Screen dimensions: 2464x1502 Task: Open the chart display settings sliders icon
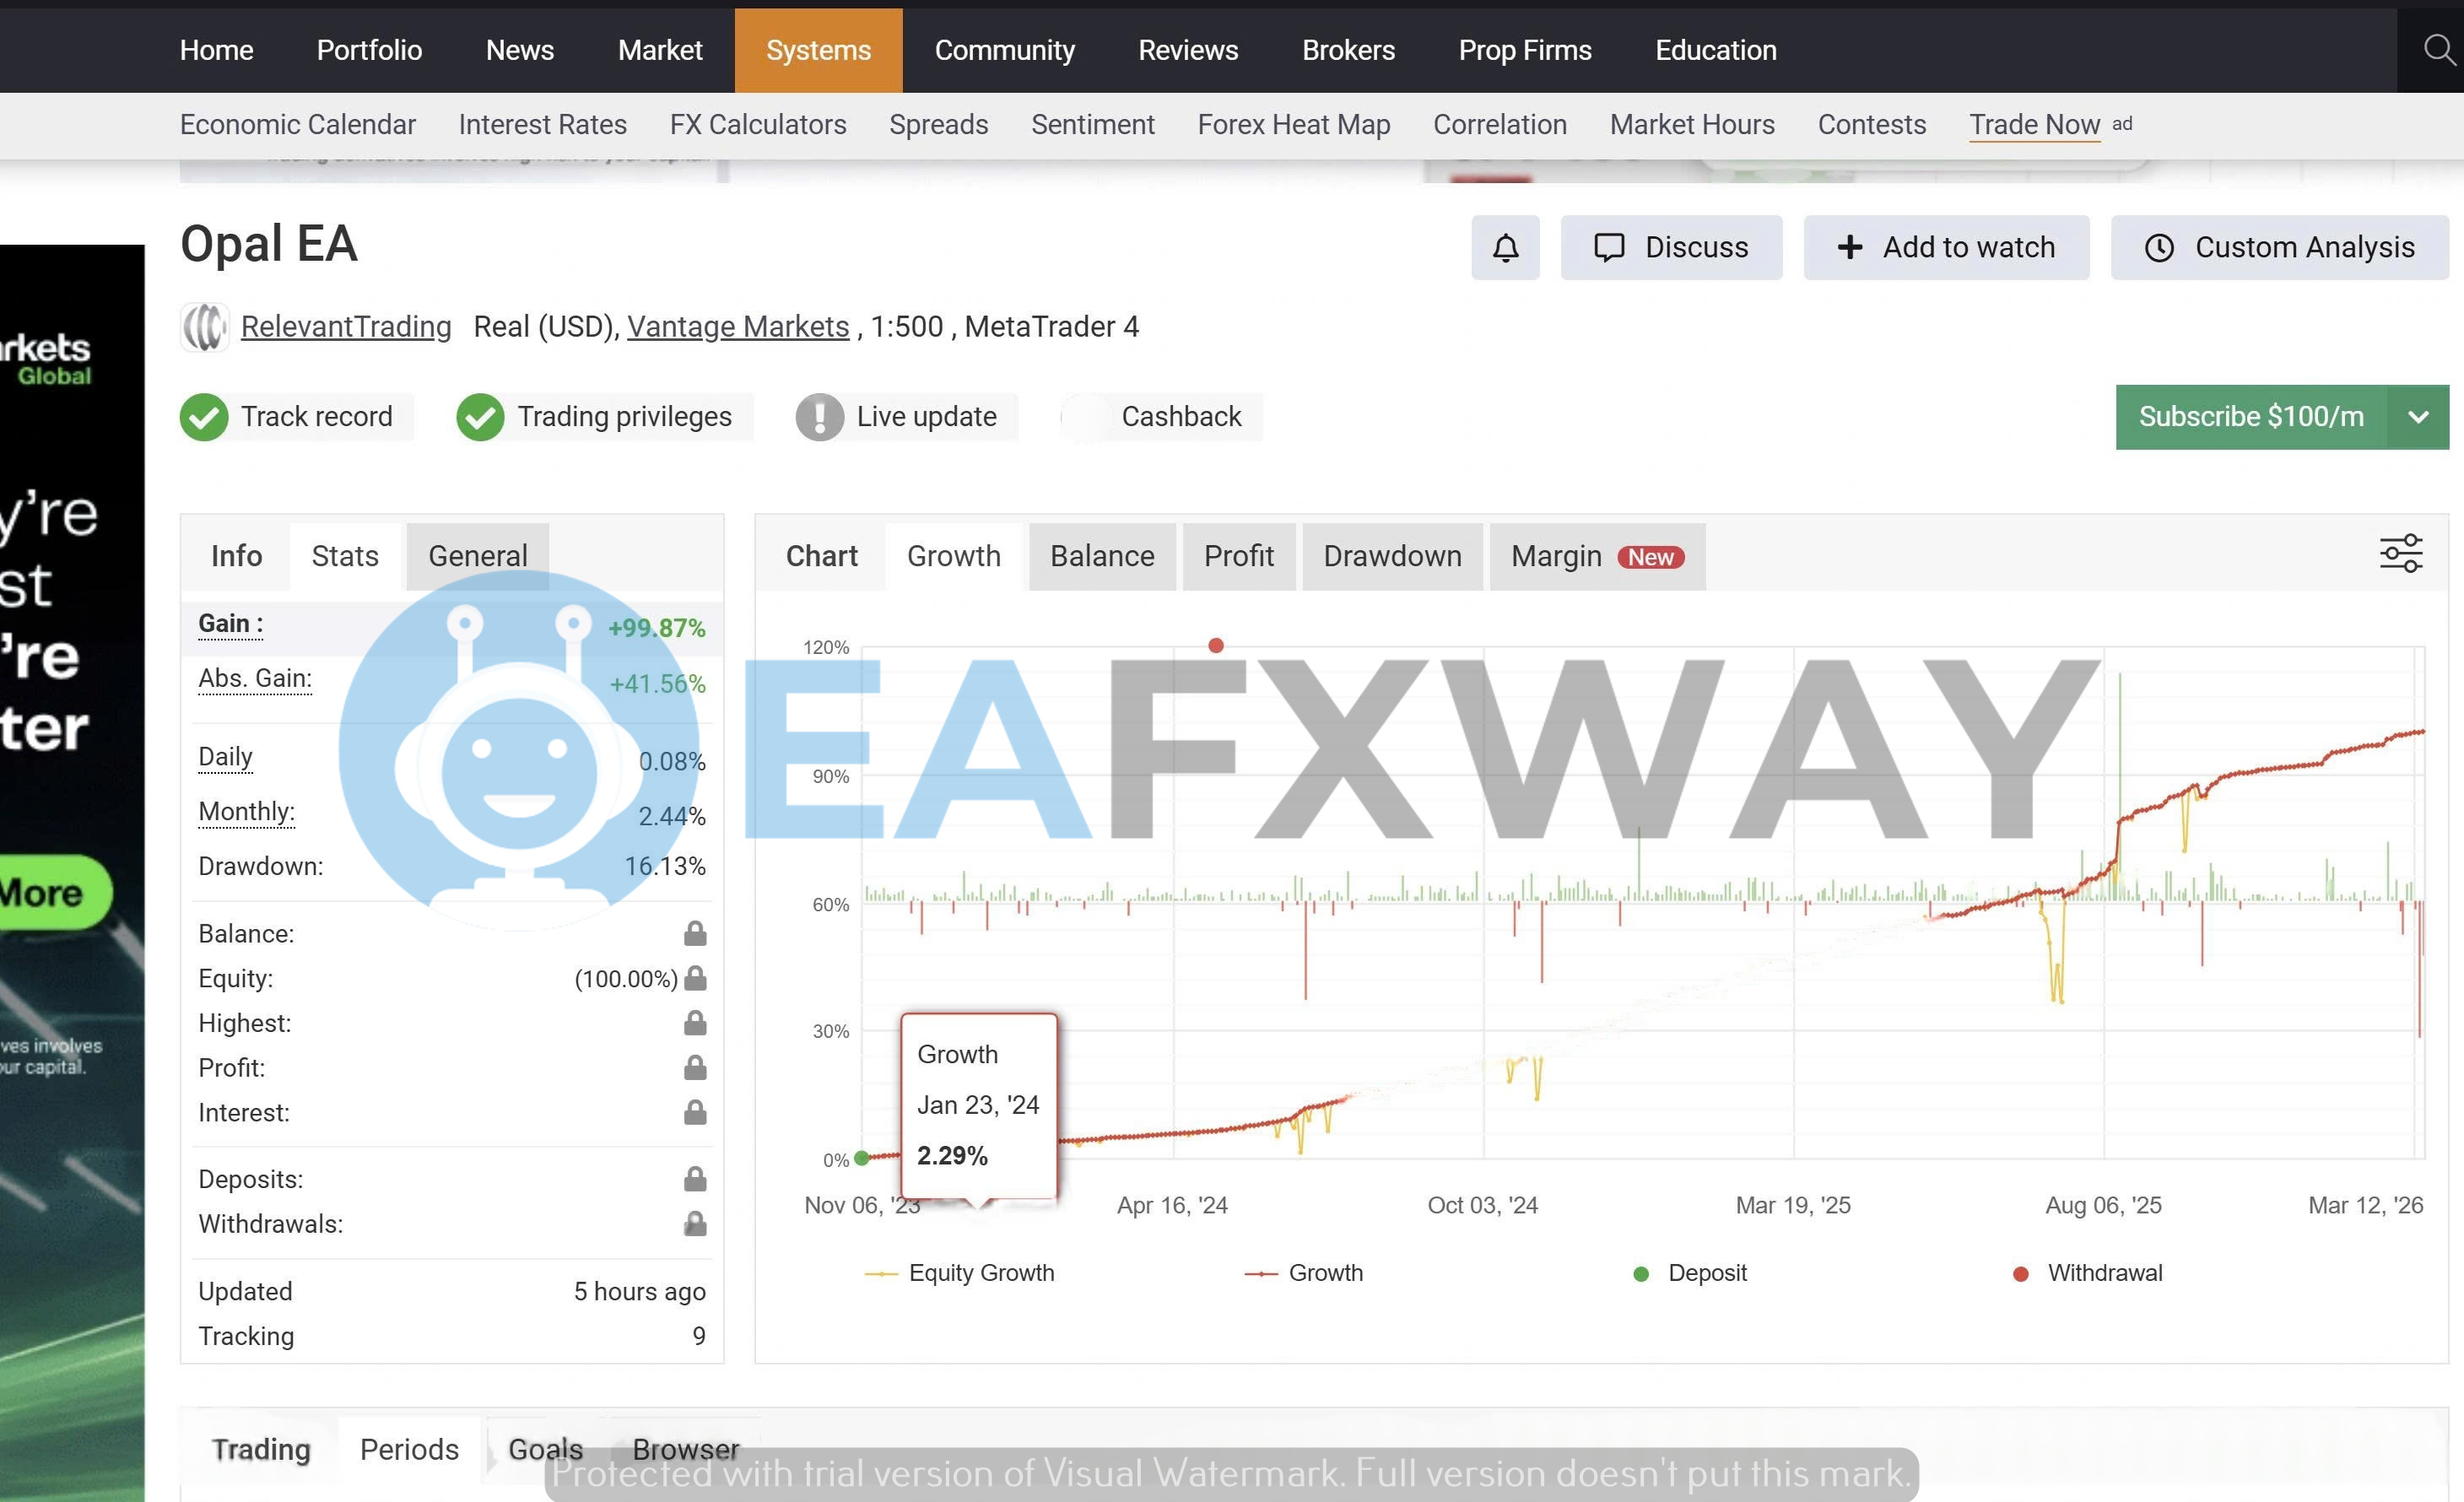tap(2400, 552)
